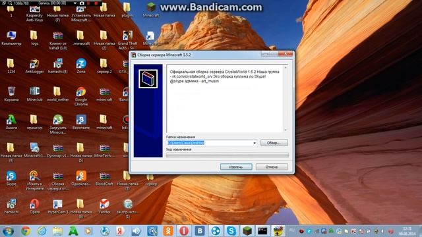Open the Mineclub desktop icon
Viewport: 422px width, 237px height.
tap(34, 94)
